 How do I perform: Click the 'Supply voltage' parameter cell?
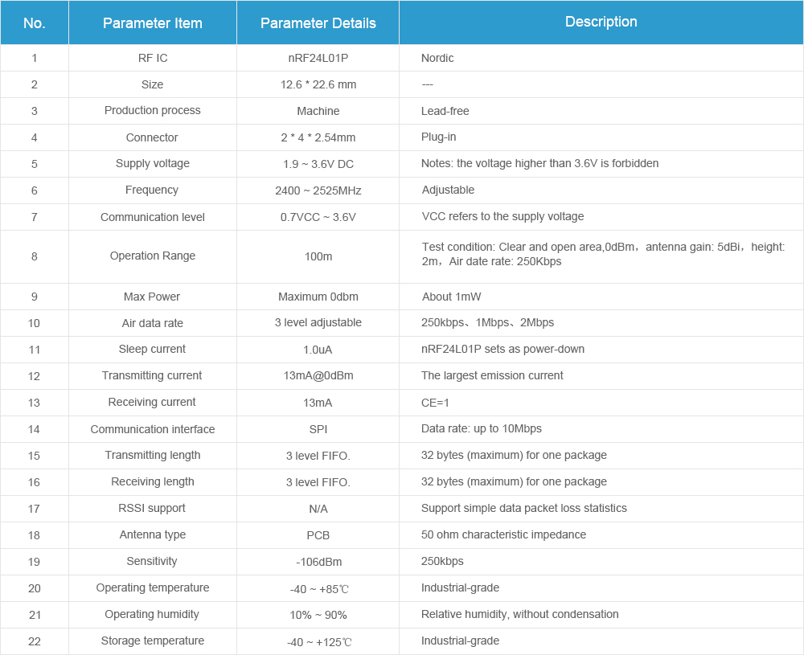tap(152, 163)
